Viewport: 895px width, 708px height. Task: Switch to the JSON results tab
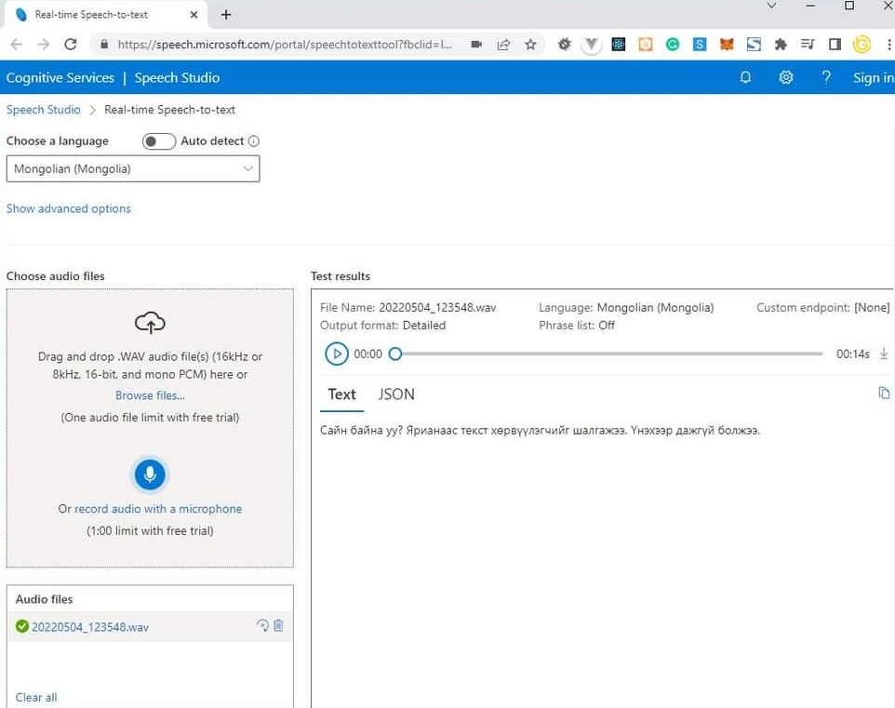point(396,394)
